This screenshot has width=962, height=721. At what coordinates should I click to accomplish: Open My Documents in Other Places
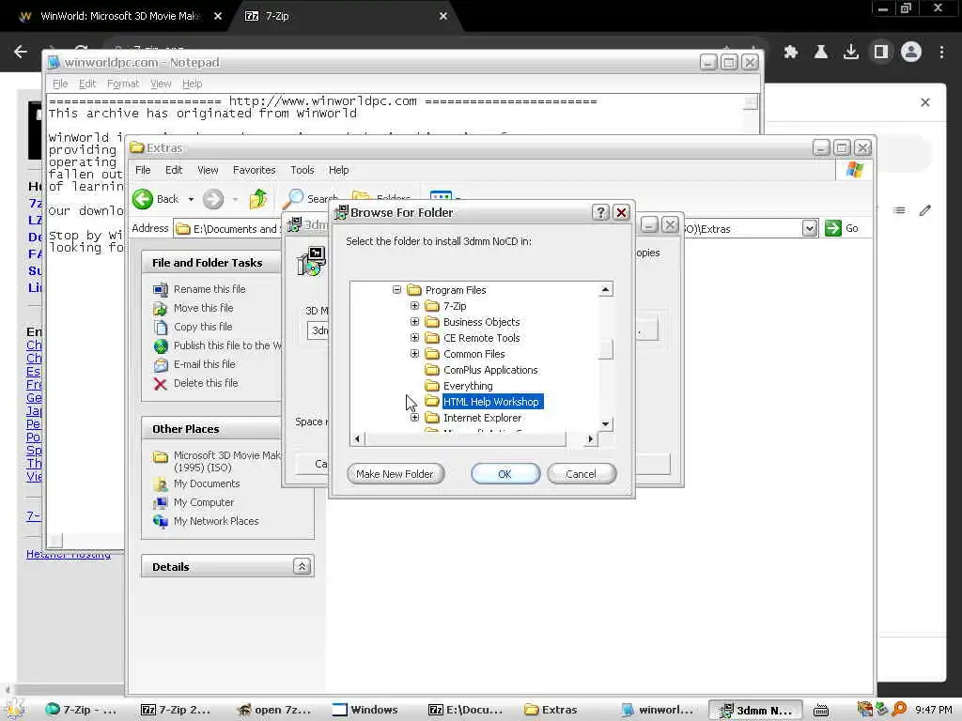pos(206,483)
